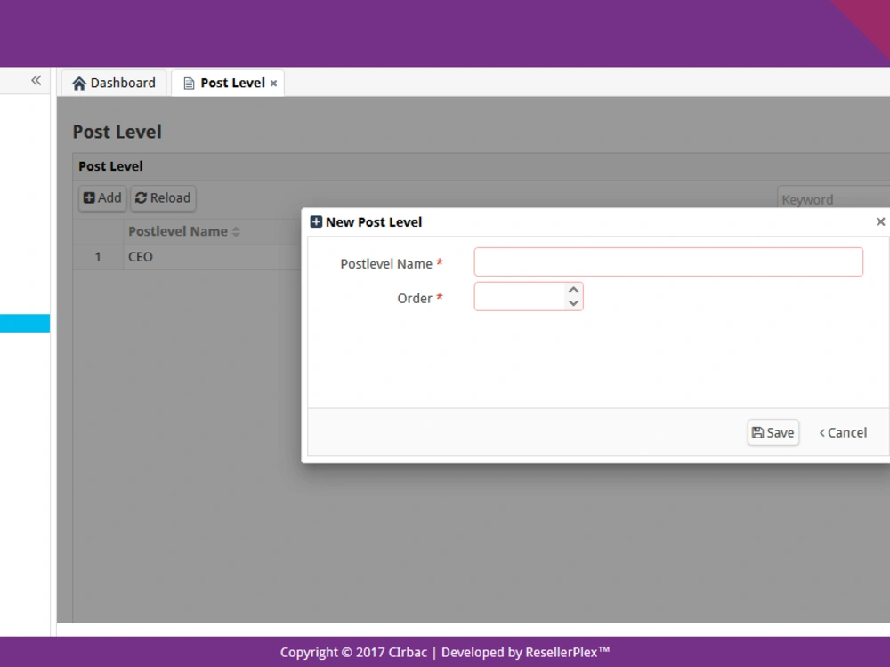The width and height of the screenshot is (890, 667).
Task: Click the highlighted blue sidebar item
Action: (25, 324)
